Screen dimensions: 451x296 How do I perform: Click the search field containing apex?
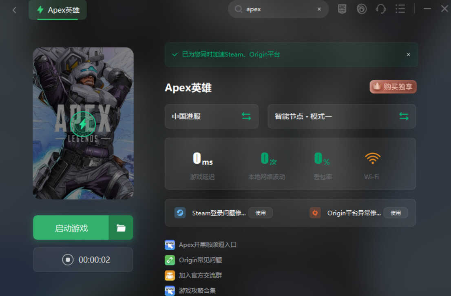[278, 9]
